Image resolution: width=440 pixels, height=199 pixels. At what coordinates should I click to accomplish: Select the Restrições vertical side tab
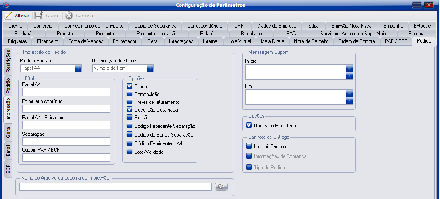(8, 62)
